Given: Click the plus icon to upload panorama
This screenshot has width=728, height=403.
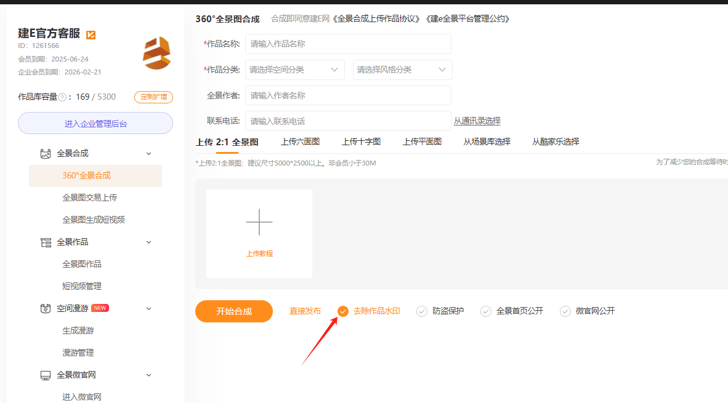Looking at the screenshot, I should (x=259, y=222).
